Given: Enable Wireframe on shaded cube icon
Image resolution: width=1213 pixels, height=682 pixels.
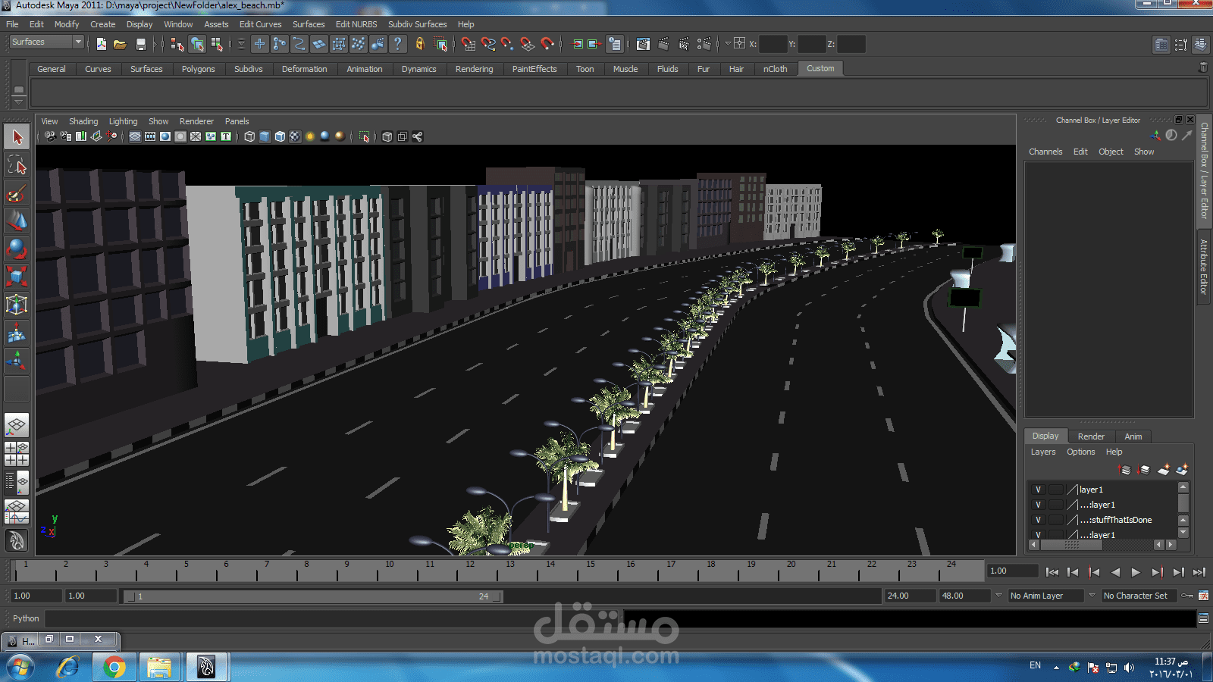Looking at the screenshot, I should point(280,136).
